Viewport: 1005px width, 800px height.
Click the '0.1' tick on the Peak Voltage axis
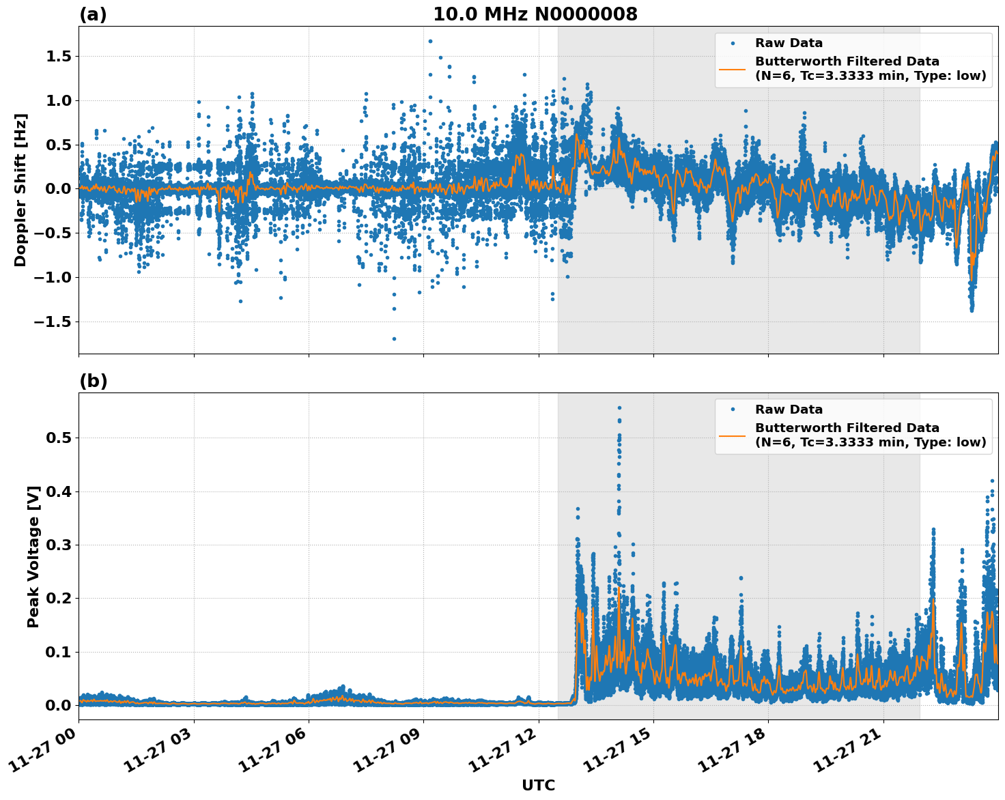pos(59,652)
